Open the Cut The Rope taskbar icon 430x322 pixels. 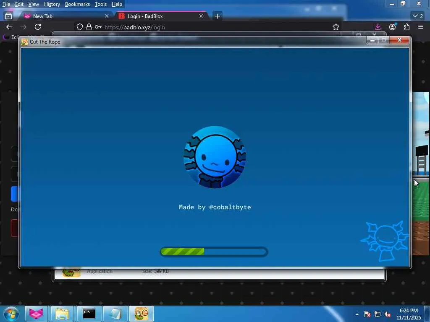pos(142,314)
